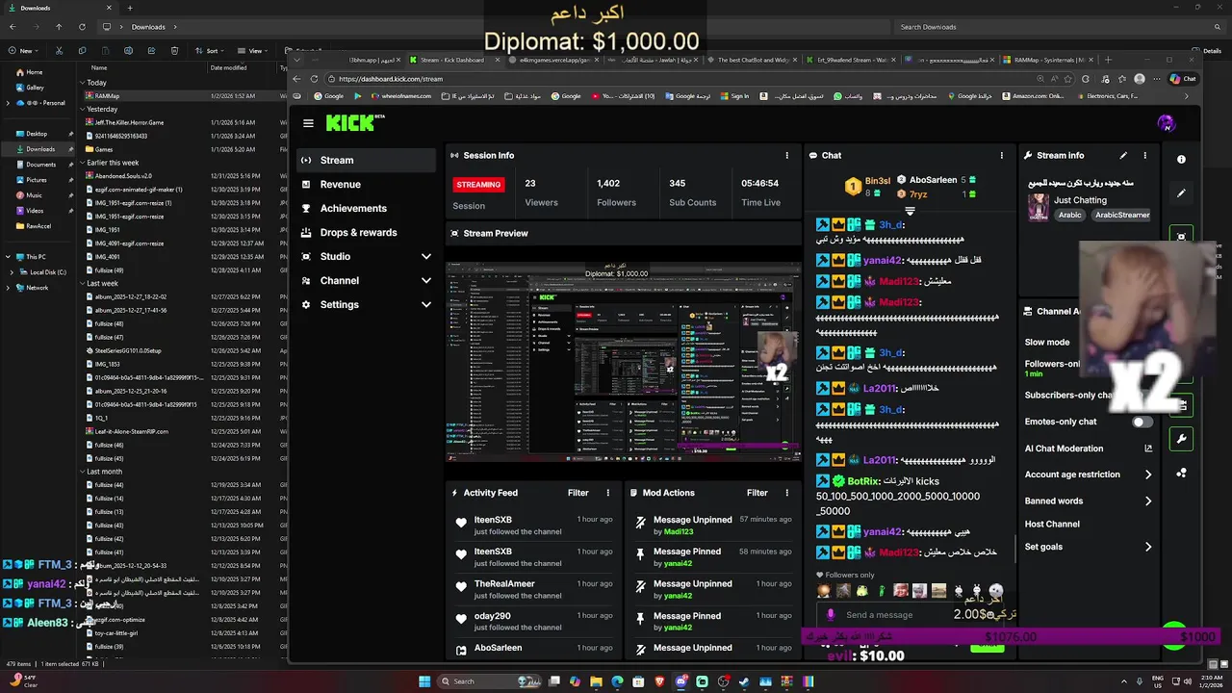Screen dimensions: 1232x693
Task: Click the wrench icon in right toolbar
Action: (1181, 439)
